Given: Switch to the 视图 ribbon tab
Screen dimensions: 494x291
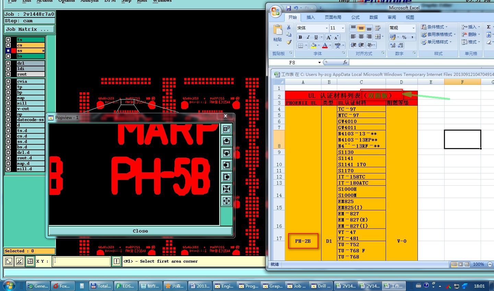Looking at the screenshot, I should [410, 17].
